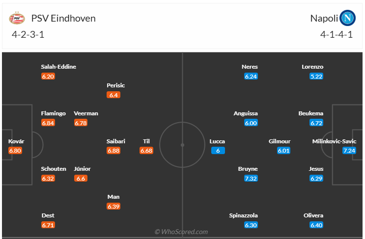The height and width of the screenshot is (239, 365).
Task: Open the Napoli team name link
Action: (324, 19)
